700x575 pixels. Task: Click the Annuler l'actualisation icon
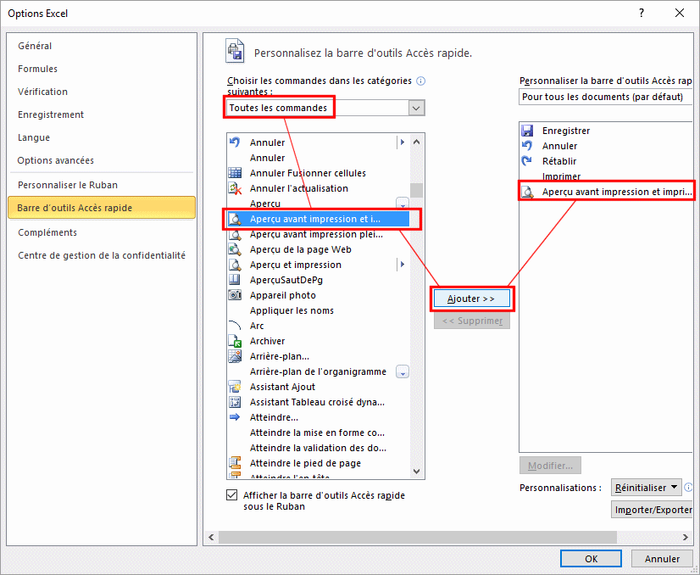pyautogui.click(x=235, y=188)
